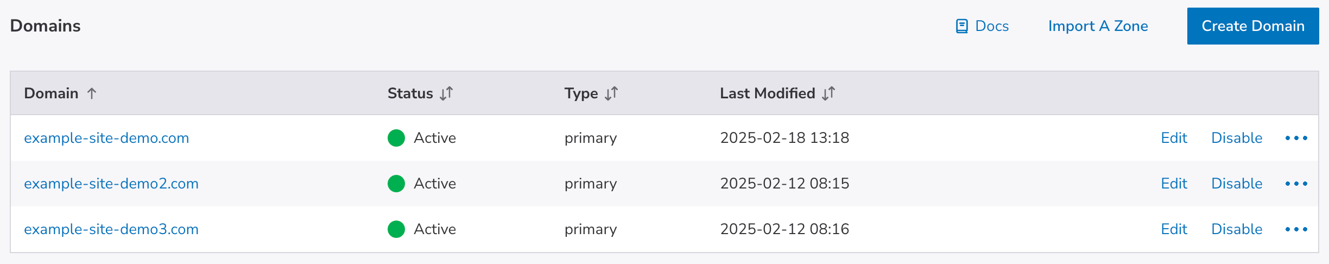1329x264 pixels.
Task: Disable the example-site-demo3.com domain
Action: [1237, 229]
